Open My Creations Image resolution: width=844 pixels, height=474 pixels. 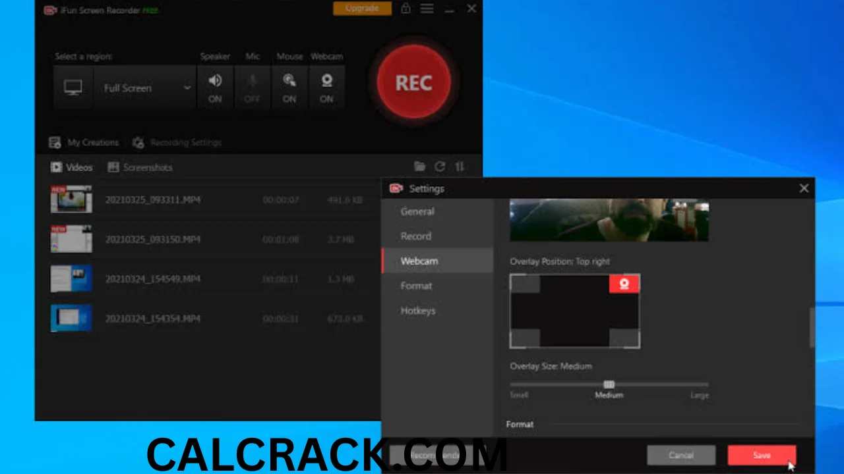(84, 142)
